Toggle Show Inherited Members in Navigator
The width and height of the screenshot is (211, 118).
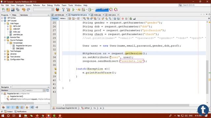click(3, 107)
